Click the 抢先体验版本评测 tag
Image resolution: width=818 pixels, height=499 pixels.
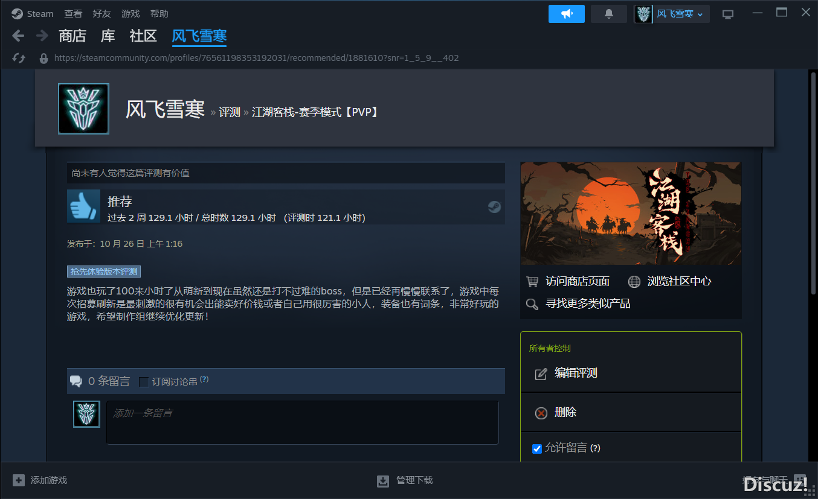pyautogui.click(x=104, y=272)
